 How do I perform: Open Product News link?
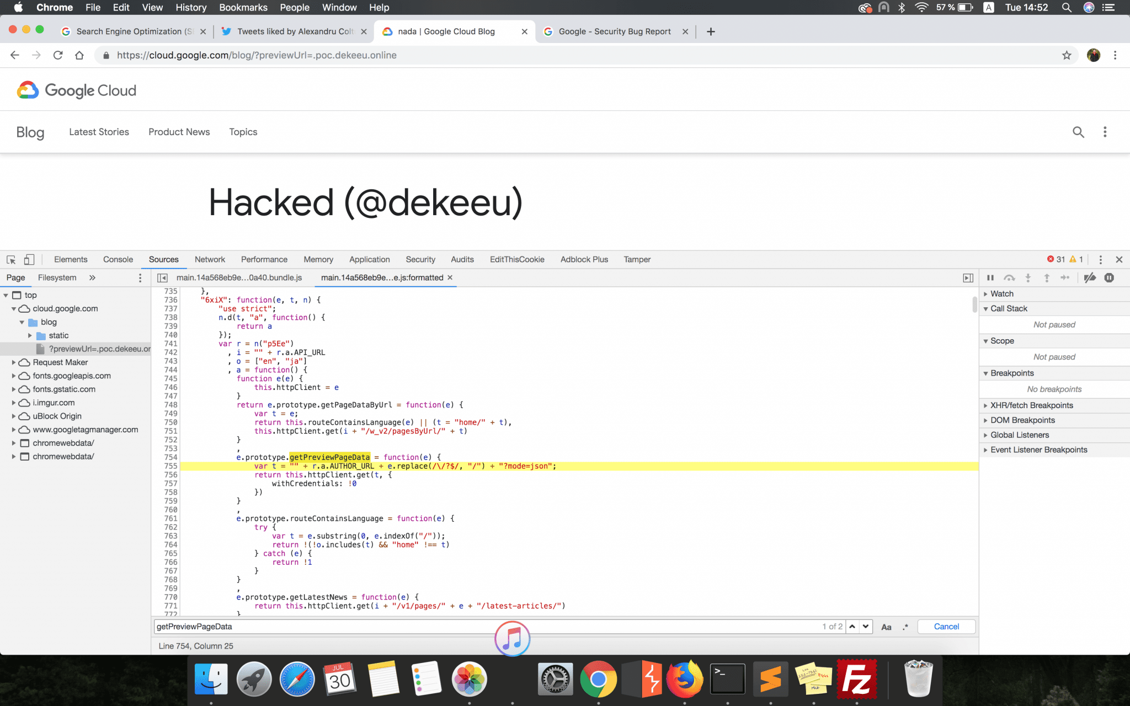point(179,132)
